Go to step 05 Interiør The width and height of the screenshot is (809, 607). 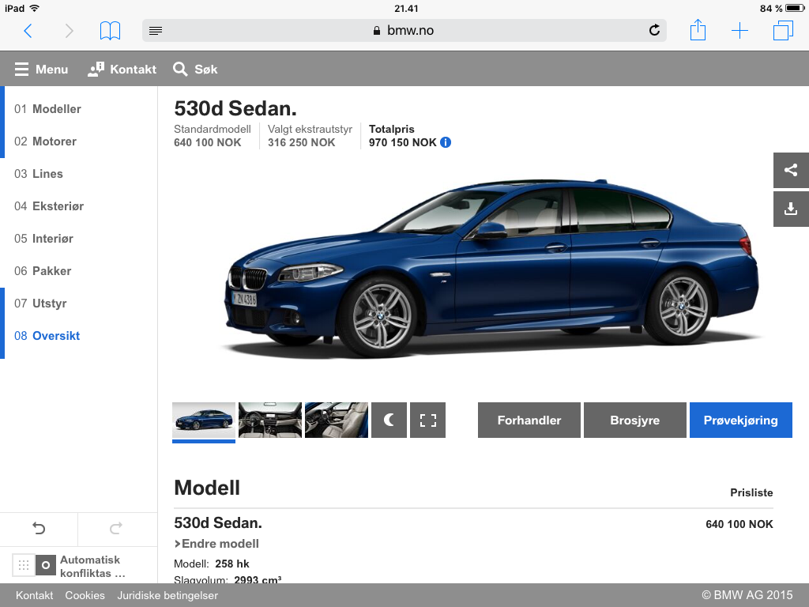(44, 239)
